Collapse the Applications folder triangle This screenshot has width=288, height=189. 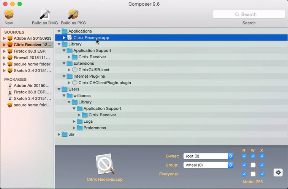(x=59, y=31)
